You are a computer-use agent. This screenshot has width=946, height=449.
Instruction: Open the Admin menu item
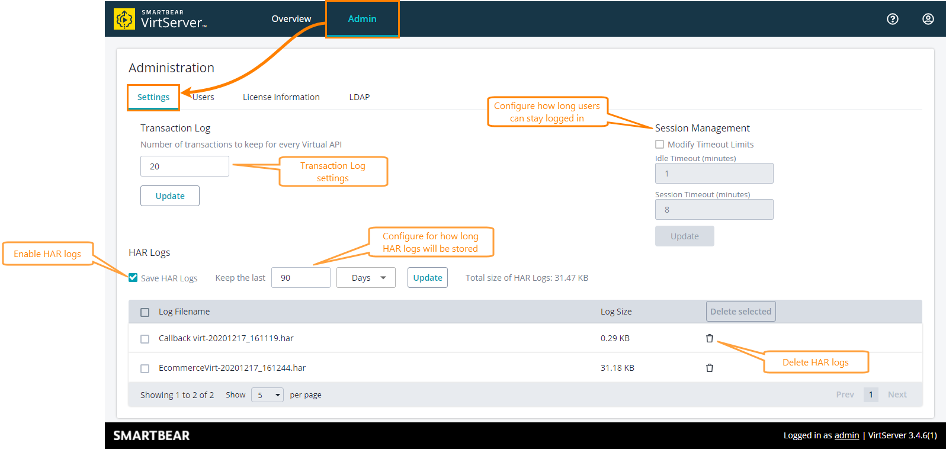(x=363, y=19)
